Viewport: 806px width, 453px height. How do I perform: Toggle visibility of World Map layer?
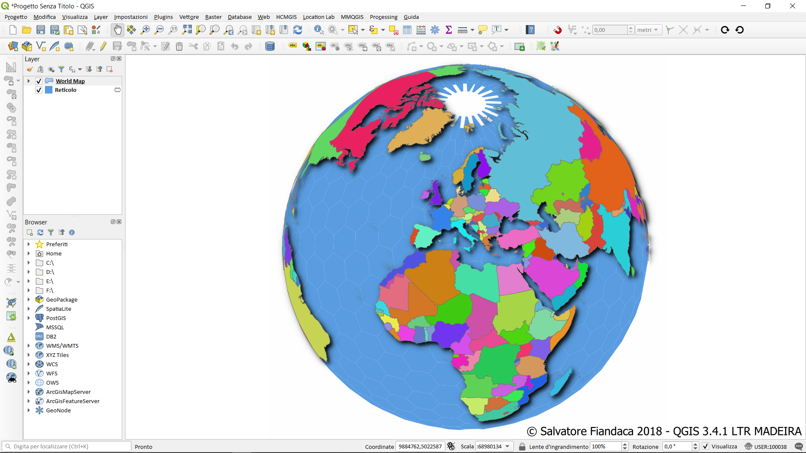click(39, 81)
